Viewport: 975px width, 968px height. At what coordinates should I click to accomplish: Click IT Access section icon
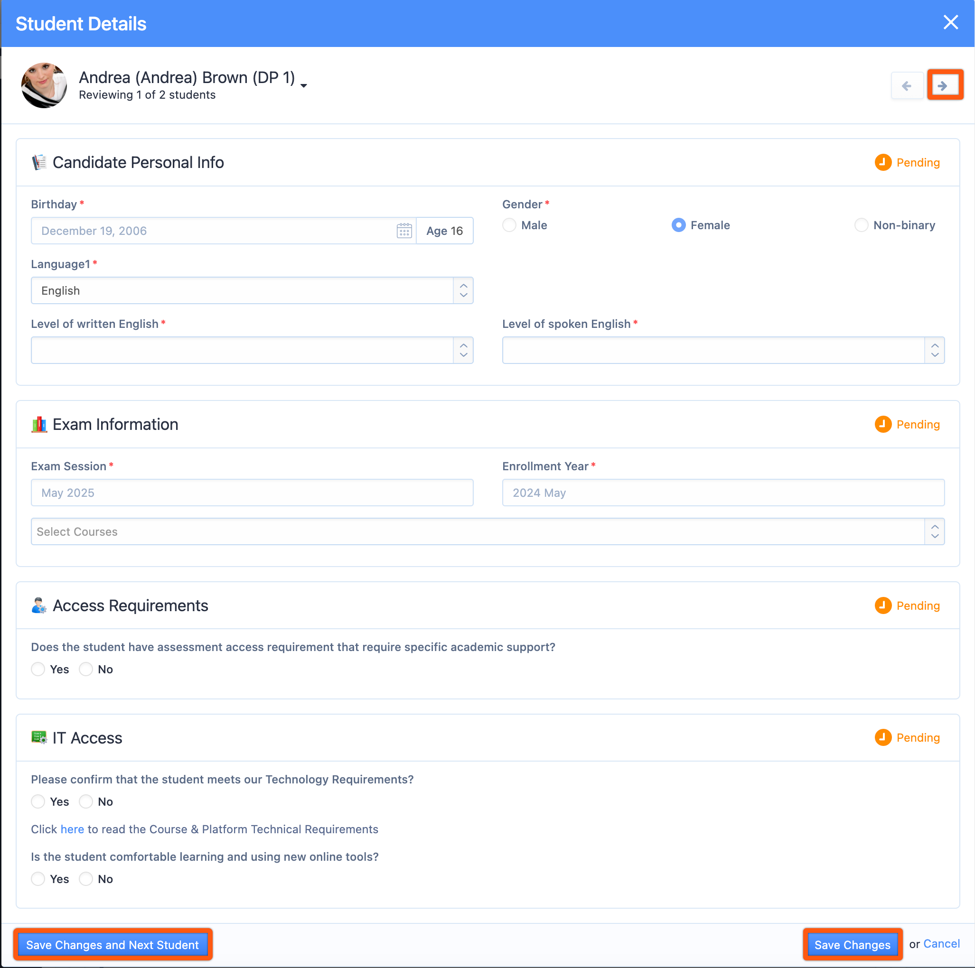[39, 737]
